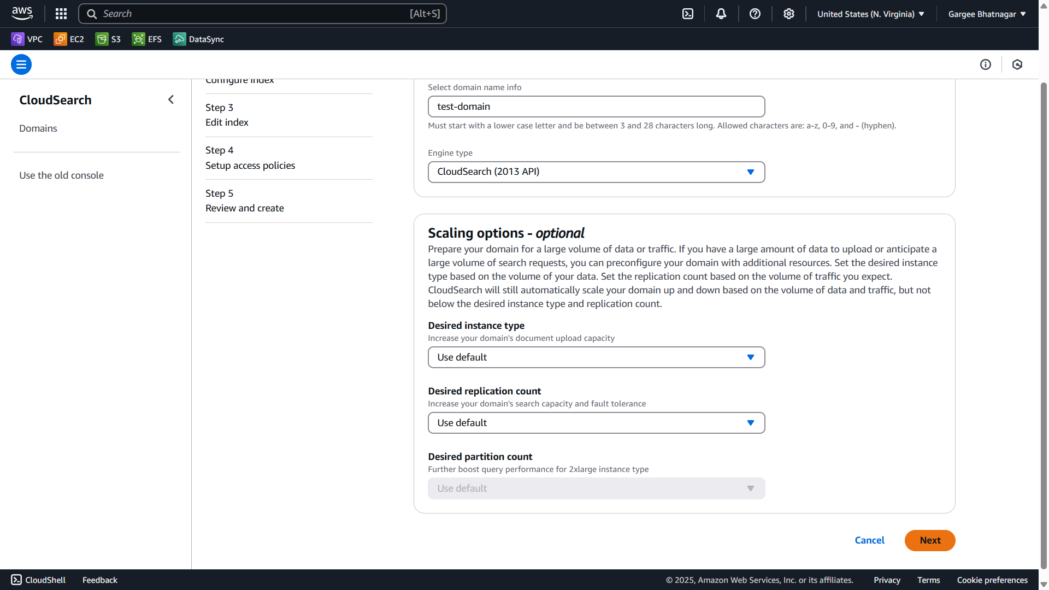Open Cookie preferences in footer
Viewport: 1049px width, 590px height.
tap(992, 580)
